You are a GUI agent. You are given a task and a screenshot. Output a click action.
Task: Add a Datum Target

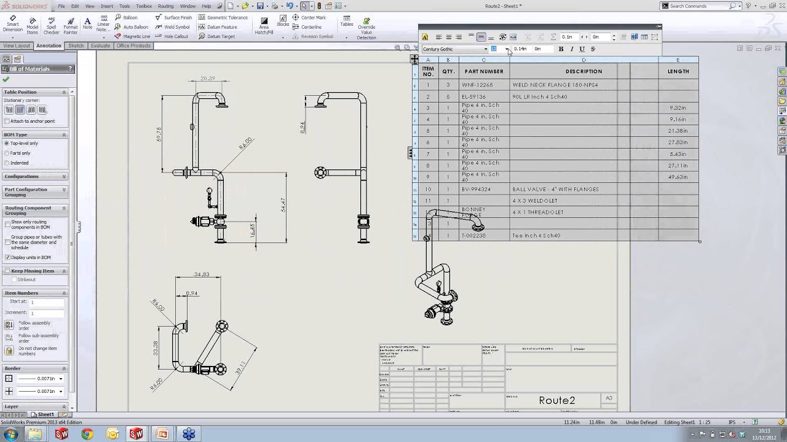[x=216, y=36]
